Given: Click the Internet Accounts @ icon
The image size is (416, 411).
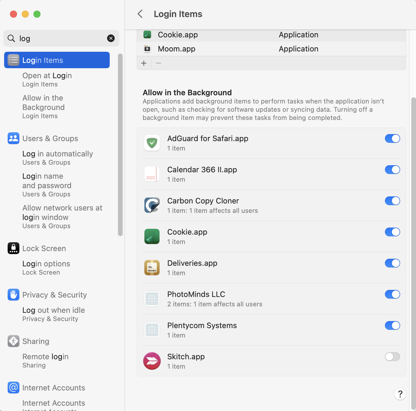Looking at the screenshot, I should click(13, 387).
